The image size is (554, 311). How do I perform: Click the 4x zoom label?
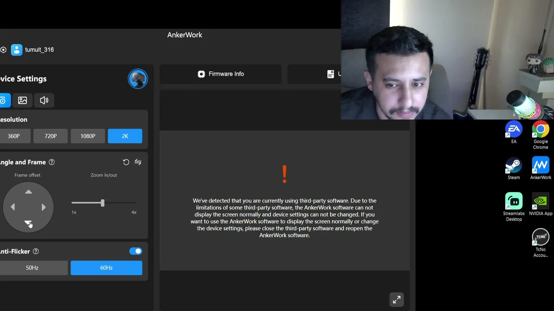[134, 212]
